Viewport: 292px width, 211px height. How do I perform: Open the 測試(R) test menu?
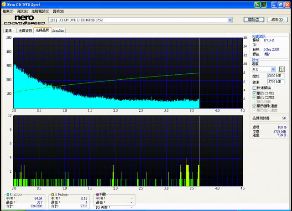tap(22, 11)
